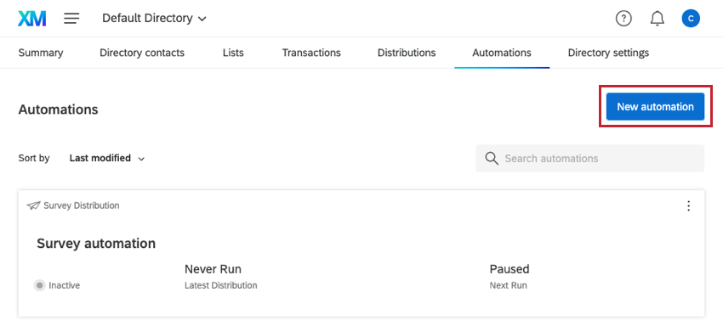Click the XM logo icon

32,19
